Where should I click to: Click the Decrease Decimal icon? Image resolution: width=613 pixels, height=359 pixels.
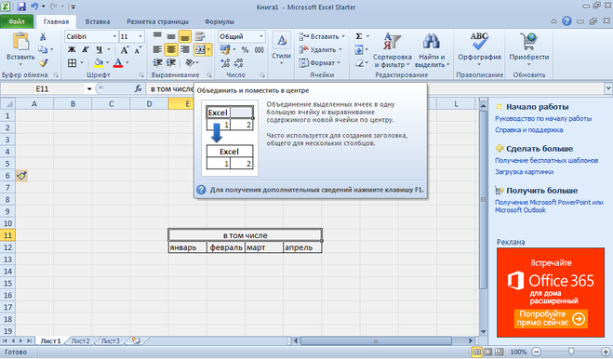238,62
